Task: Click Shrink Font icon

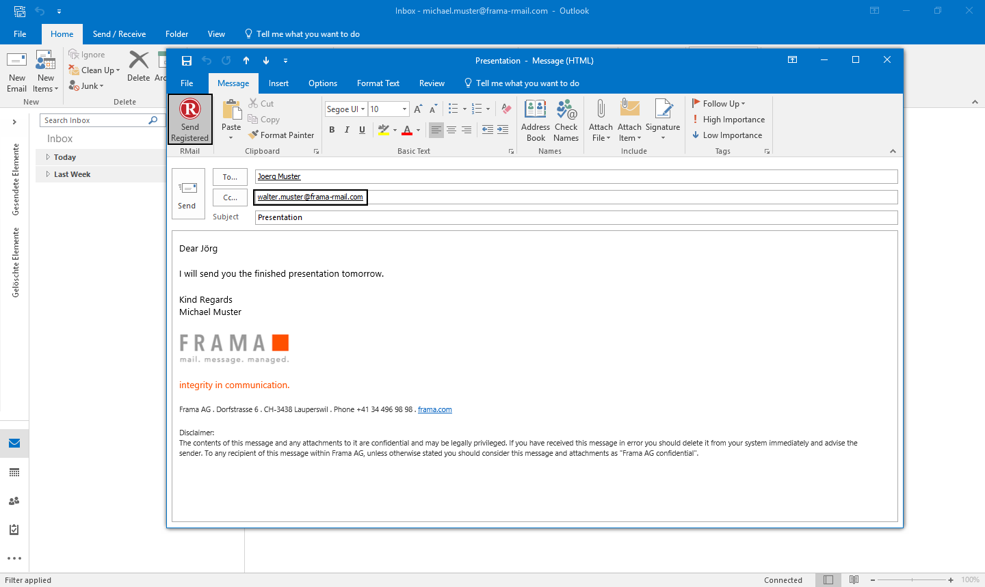Action: pos(433,109)
